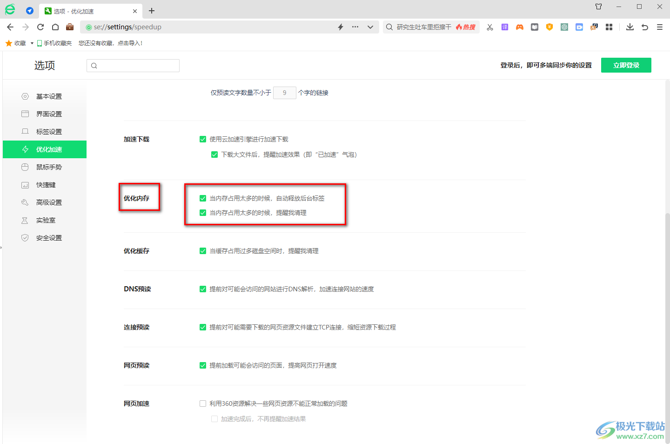Click the picture translate extension icon
The width and height of the screenshot is (670, 444).
point(594,27)
